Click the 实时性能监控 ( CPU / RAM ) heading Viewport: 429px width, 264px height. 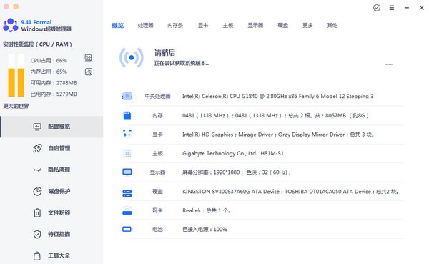tap(37, 44)
